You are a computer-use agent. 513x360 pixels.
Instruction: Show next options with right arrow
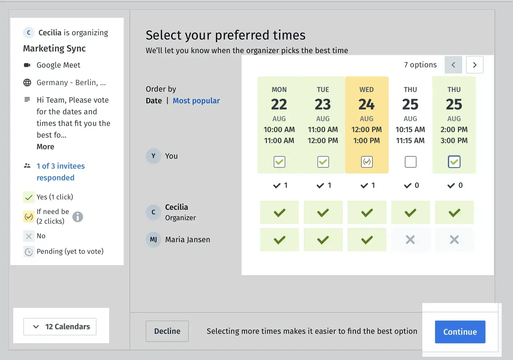tap(475, 65)
